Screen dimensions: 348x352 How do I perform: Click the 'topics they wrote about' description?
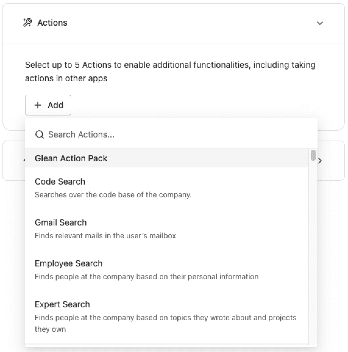coord(165,323)
